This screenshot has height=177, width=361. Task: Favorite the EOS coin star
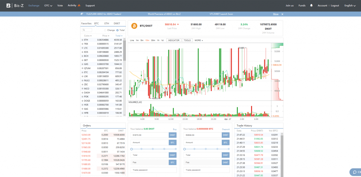[82, 52]
